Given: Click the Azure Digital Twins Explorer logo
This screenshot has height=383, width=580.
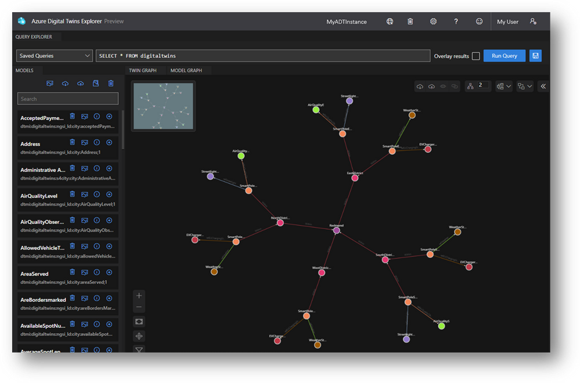Looking at the screenshot, I should tap(22, 21).
